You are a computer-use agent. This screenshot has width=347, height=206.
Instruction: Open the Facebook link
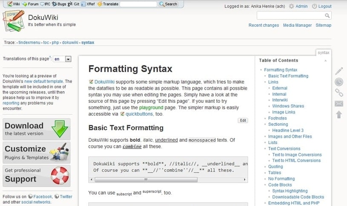(40, 197)
